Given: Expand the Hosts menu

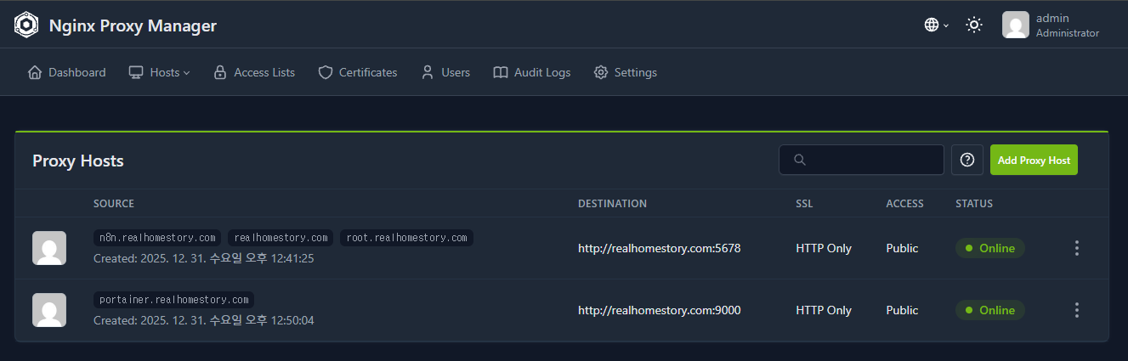Looking at the screenshot, I should tap(159, 72).
